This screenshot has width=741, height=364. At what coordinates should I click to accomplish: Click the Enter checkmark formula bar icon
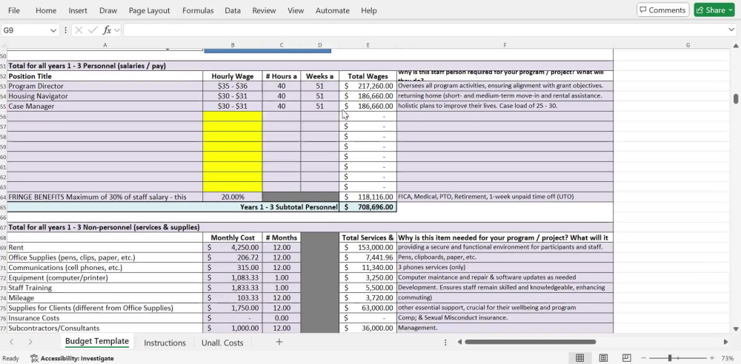click(93, 30)
